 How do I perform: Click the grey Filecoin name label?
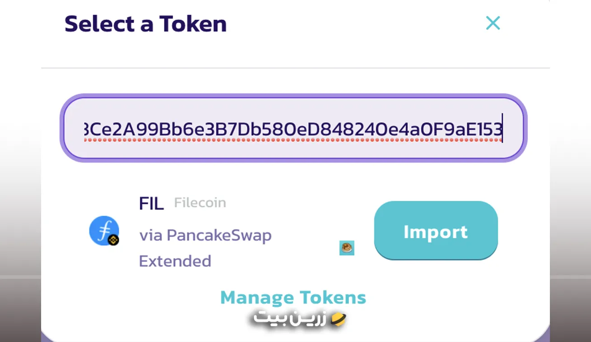pyautogui.click(x=200, y=203)
